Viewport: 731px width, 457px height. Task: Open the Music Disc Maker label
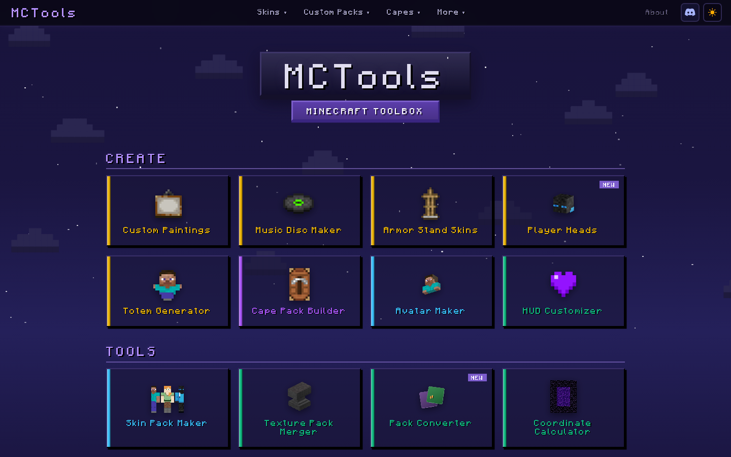coord(298,230)
